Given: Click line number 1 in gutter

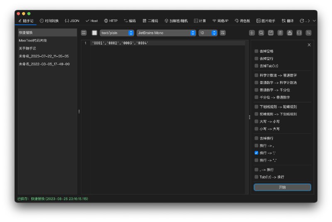Looking at the screenshot, I should pyautogui.click(x=85, y=43).
